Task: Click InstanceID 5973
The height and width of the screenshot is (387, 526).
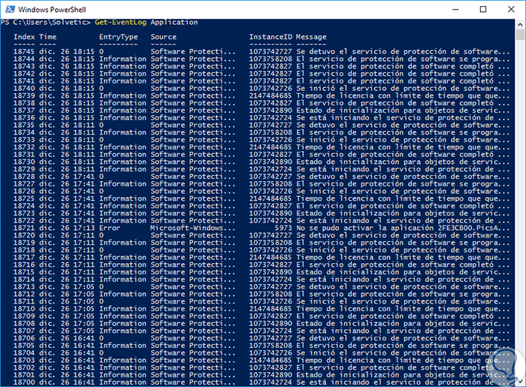Action: 283,228
